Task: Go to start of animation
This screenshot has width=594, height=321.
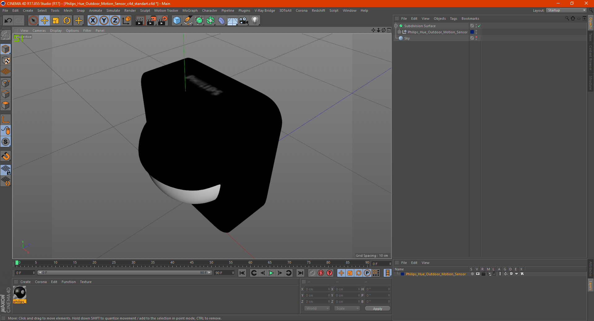Action: point(242,273)
